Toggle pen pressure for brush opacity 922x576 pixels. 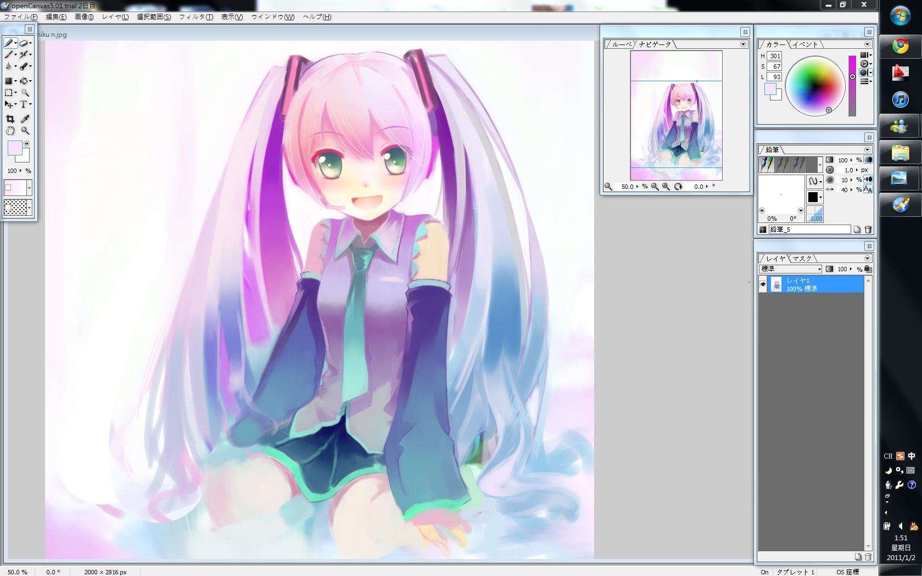pos(868,160)
